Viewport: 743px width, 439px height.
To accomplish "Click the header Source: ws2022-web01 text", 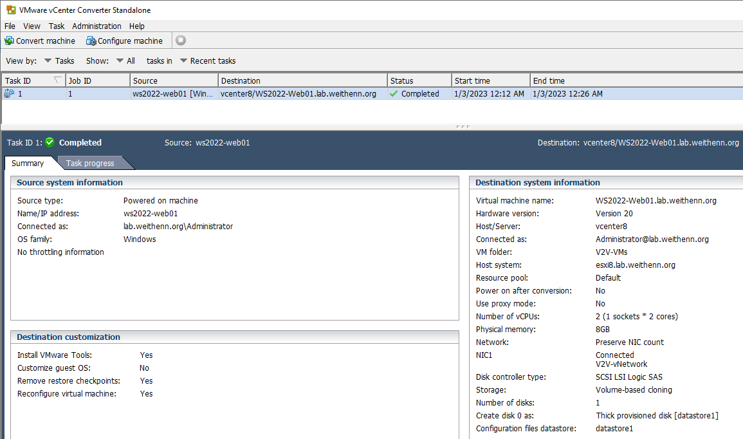I will 207,142.
